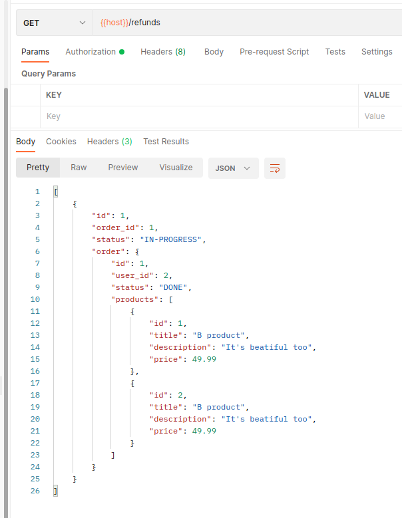
Task: Switch to Raw response view
Action: (79, 168)
